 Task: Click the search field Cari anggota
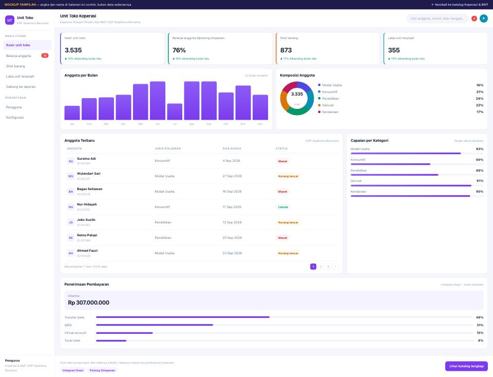(438, 18)
